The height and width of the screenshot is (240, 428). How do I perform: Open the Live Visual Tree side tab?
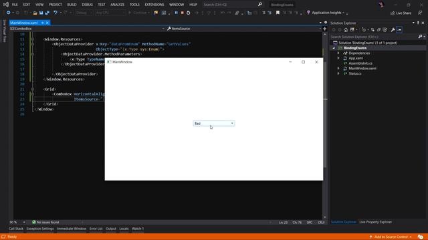pos(5,31)
